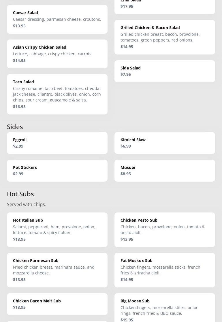Screen dimensions: 222x322
Task: Click the $16.95 Taco Salad price
Action: point(19,107)
